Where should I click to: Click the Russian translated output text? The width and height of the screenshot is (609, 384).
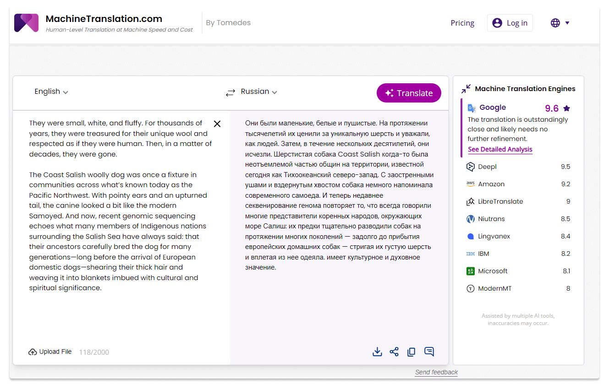point(339,195)
